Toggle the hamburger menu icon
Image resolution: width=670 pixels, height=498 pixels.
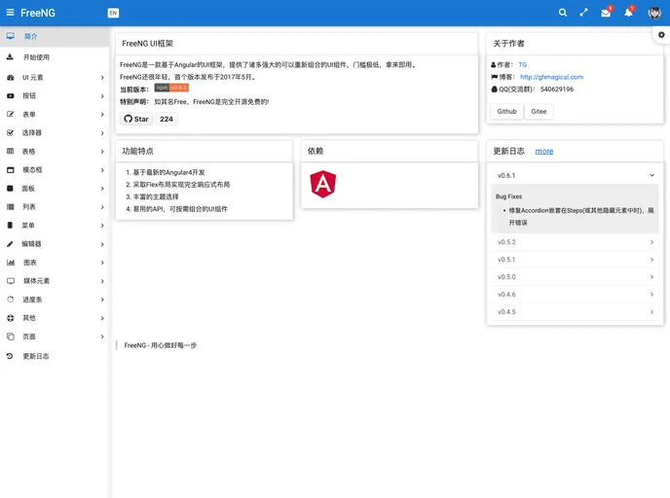point(10,13)
